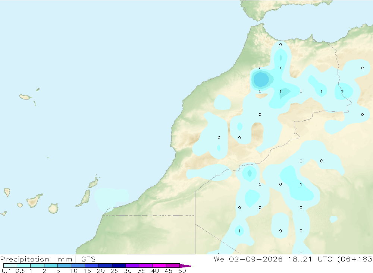Click the "[mm]" unit label
Screen dimensions: 373x273
[x=65, y=259]
